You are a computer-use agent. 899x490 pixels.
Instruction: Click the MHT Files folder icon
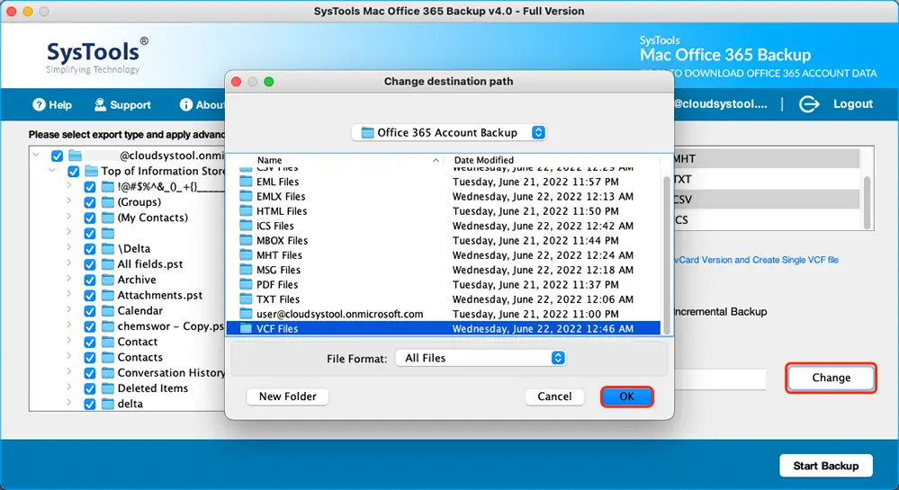pyautogui.click(x=246, y=255)
